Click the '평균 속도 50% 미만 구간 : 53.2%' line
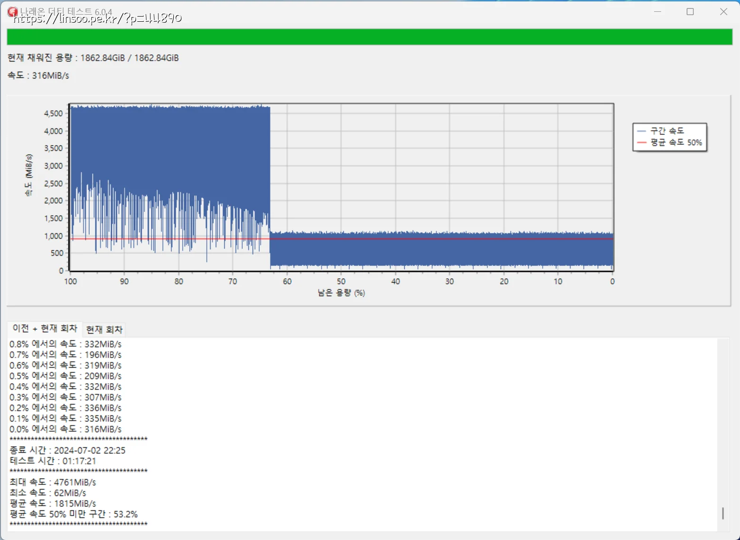 point(74,514)
